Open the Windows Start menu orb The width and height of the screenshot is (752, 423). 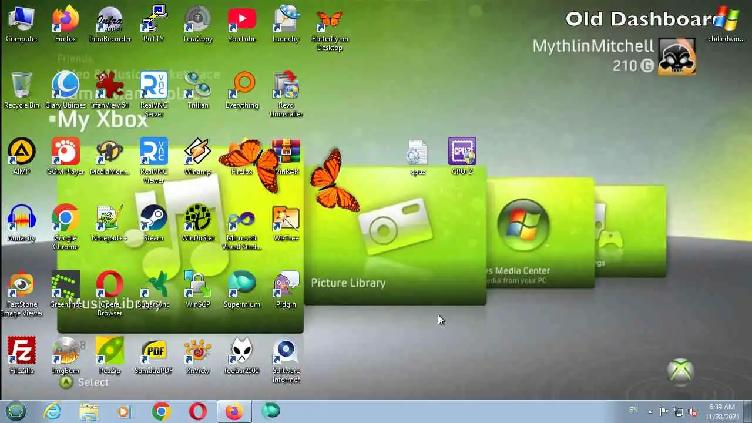point(16,411)
